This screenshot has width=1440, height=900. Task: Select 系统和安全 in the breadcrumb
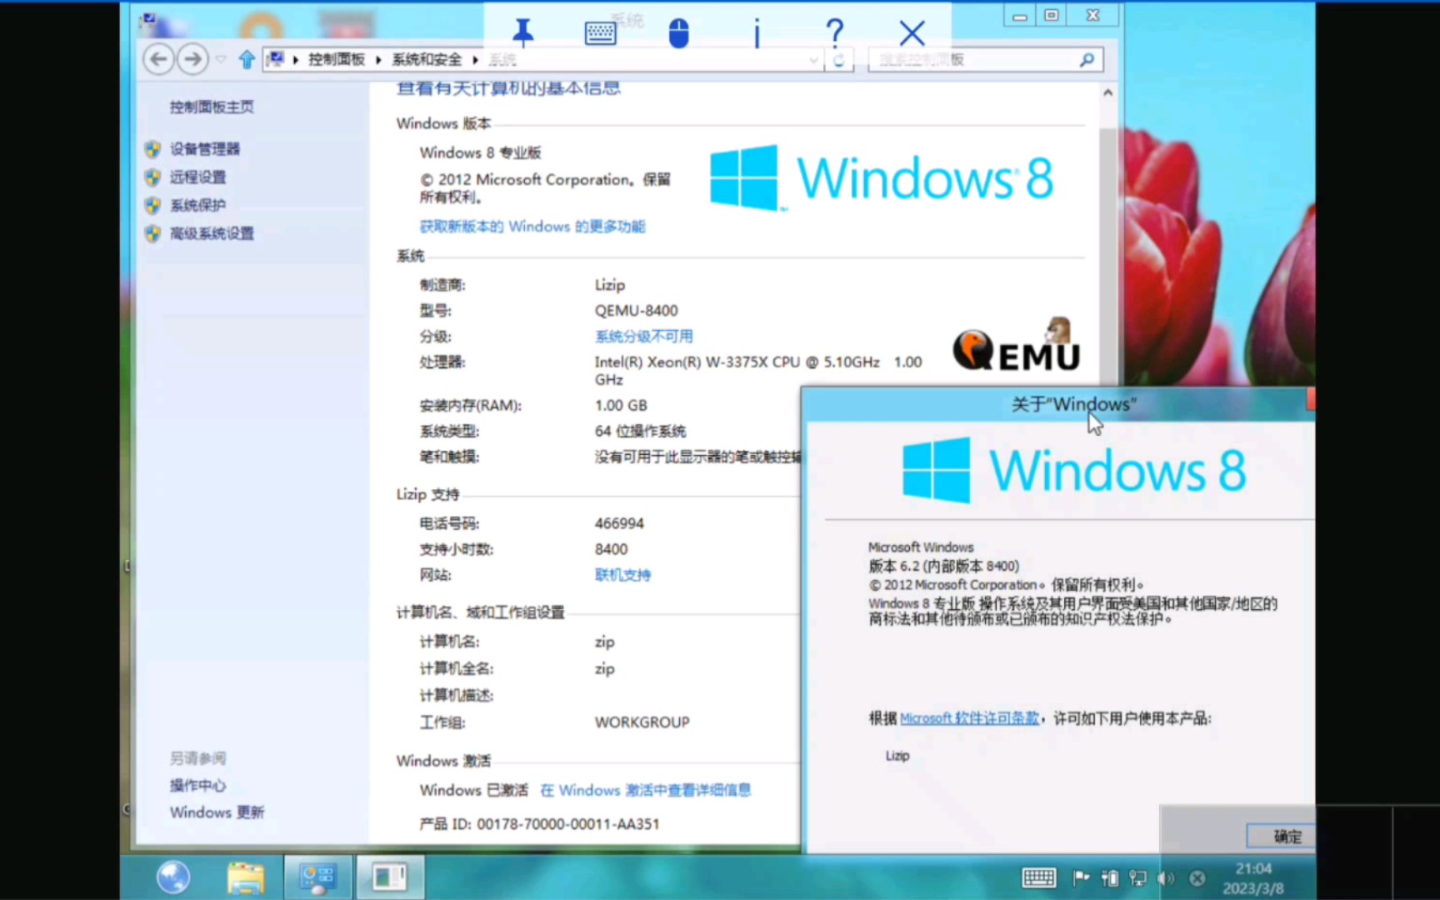427,59
